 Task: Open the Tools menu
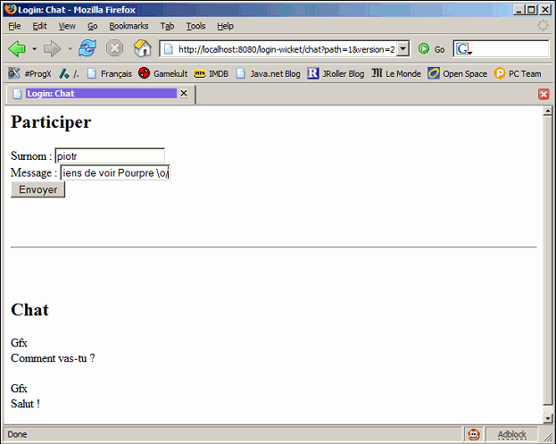195,26
